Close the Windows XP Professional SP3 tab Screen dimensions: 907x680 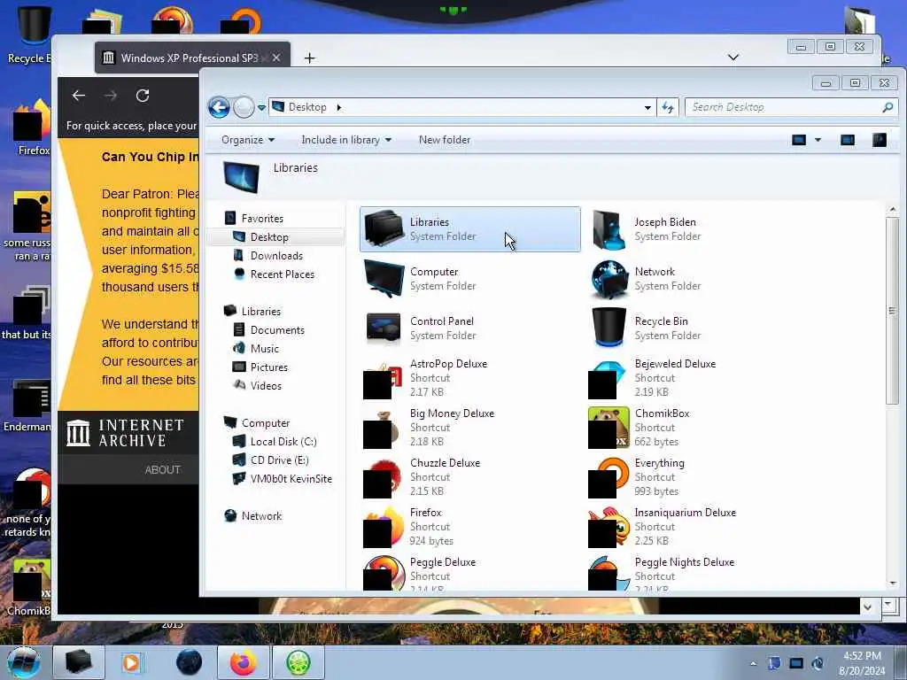tap(276, 58)
